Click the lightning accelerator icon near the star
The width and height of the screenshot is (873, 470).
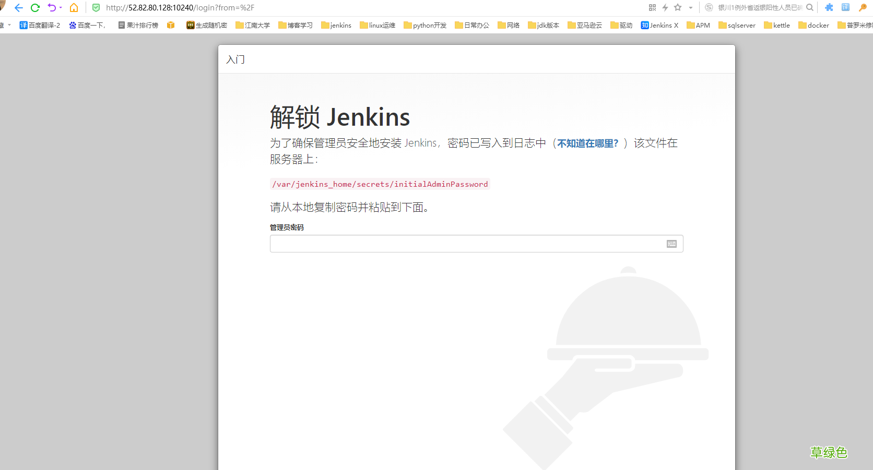click(665, 8)
